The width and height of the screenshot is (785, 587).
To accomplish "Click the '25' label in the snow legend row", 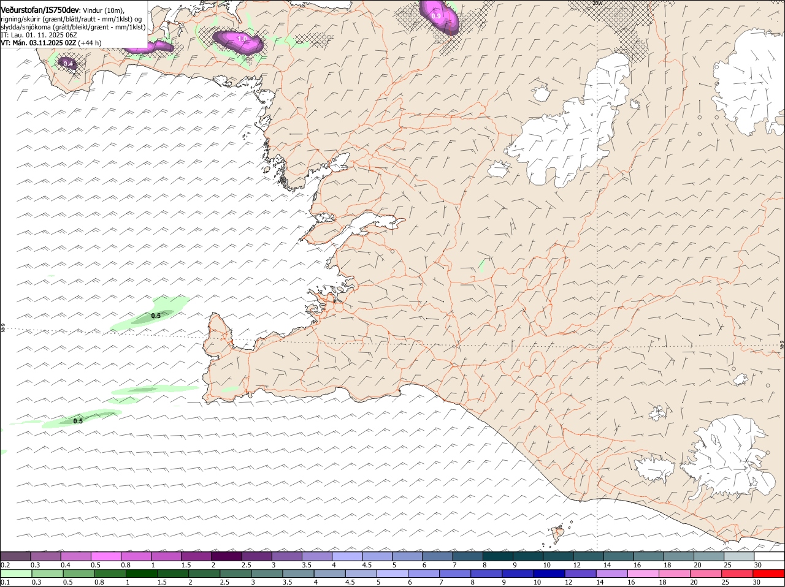I will (728, 565).
